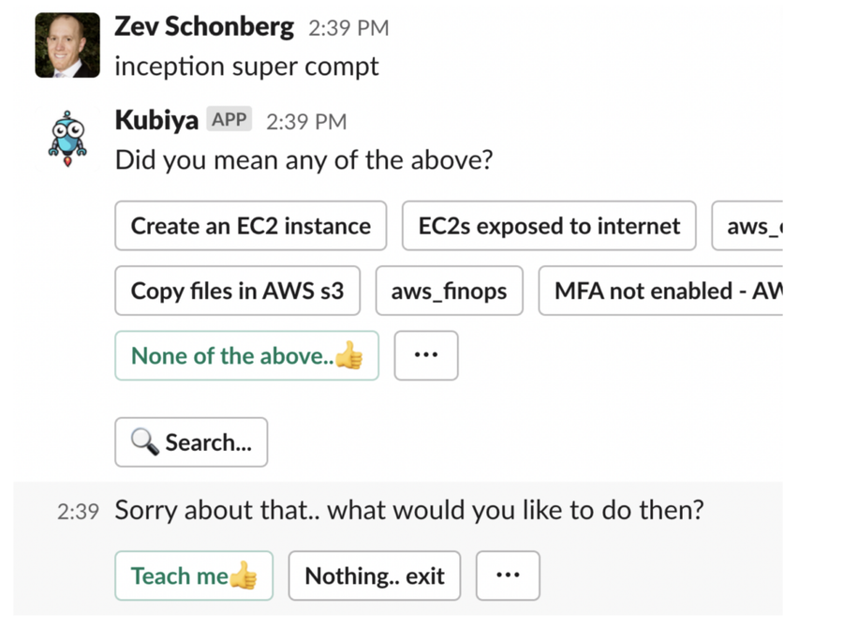843x628 pixels.
Task: Expand overflow menu beside Nothing.. exit
Action: (508, 576)
